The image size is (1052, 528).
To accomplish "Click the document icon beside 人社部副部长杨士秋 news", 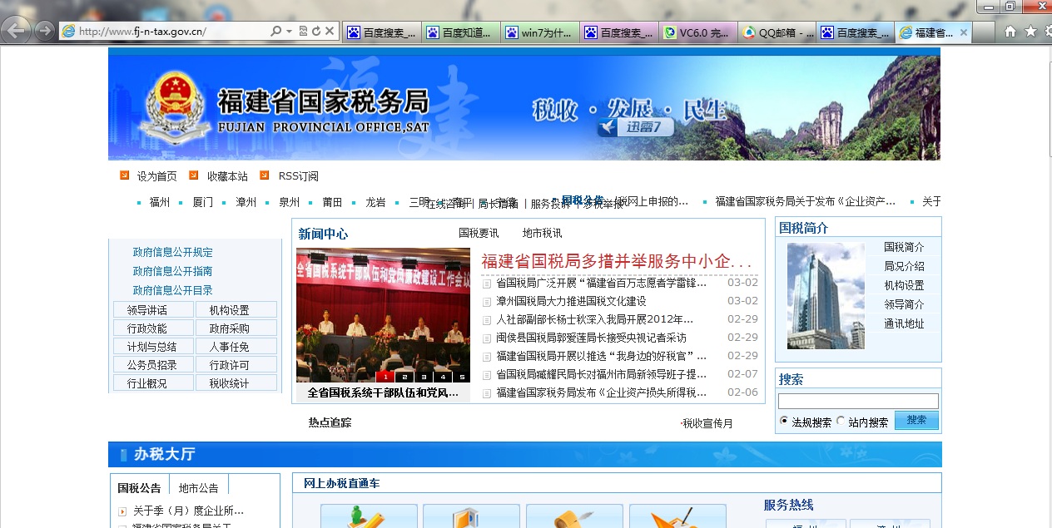I will coord(487,319).
